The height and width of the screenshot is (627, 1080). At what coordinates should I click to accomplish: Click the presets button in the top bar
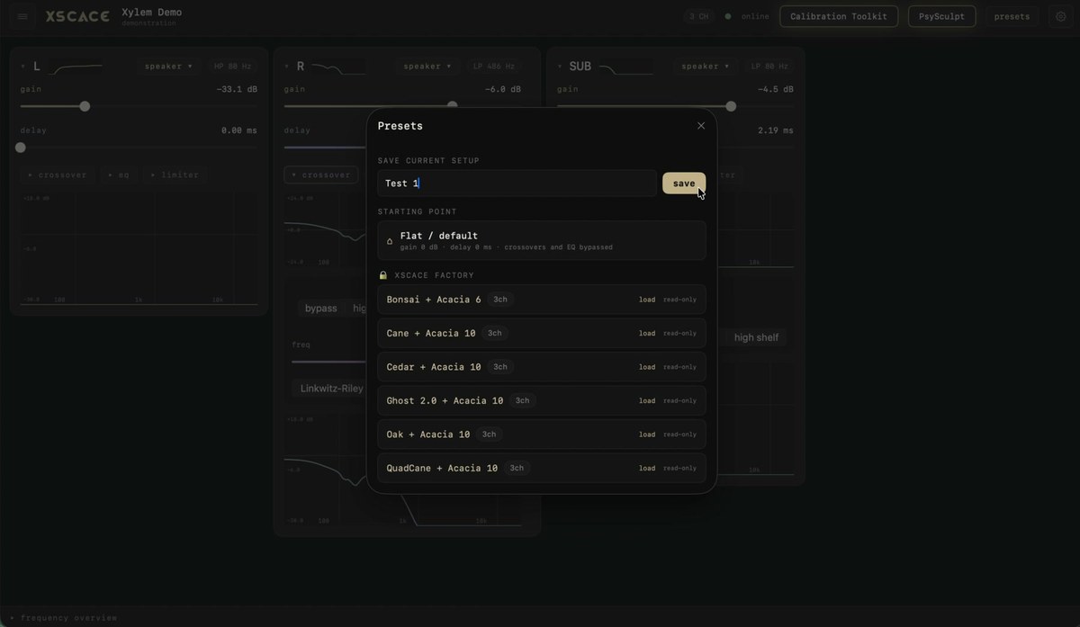tap(1012, 16)
